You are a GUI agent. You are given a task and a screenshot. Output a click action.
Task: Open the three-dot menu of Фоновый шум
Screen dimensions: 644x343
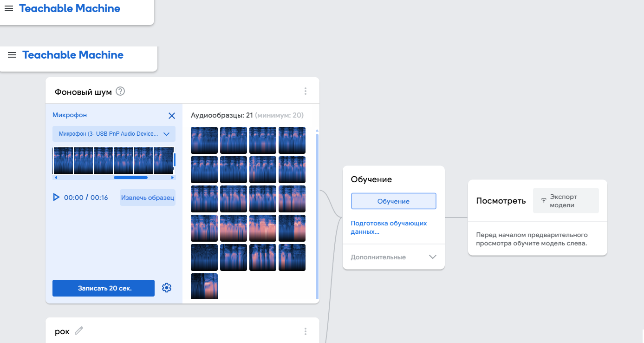point(305,91)
